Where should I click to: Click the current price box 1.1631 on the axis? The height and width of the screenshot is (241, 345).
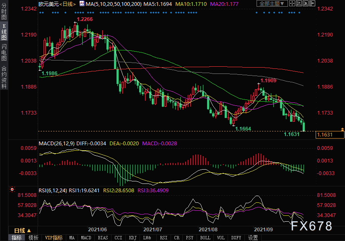tap(330, 135)
